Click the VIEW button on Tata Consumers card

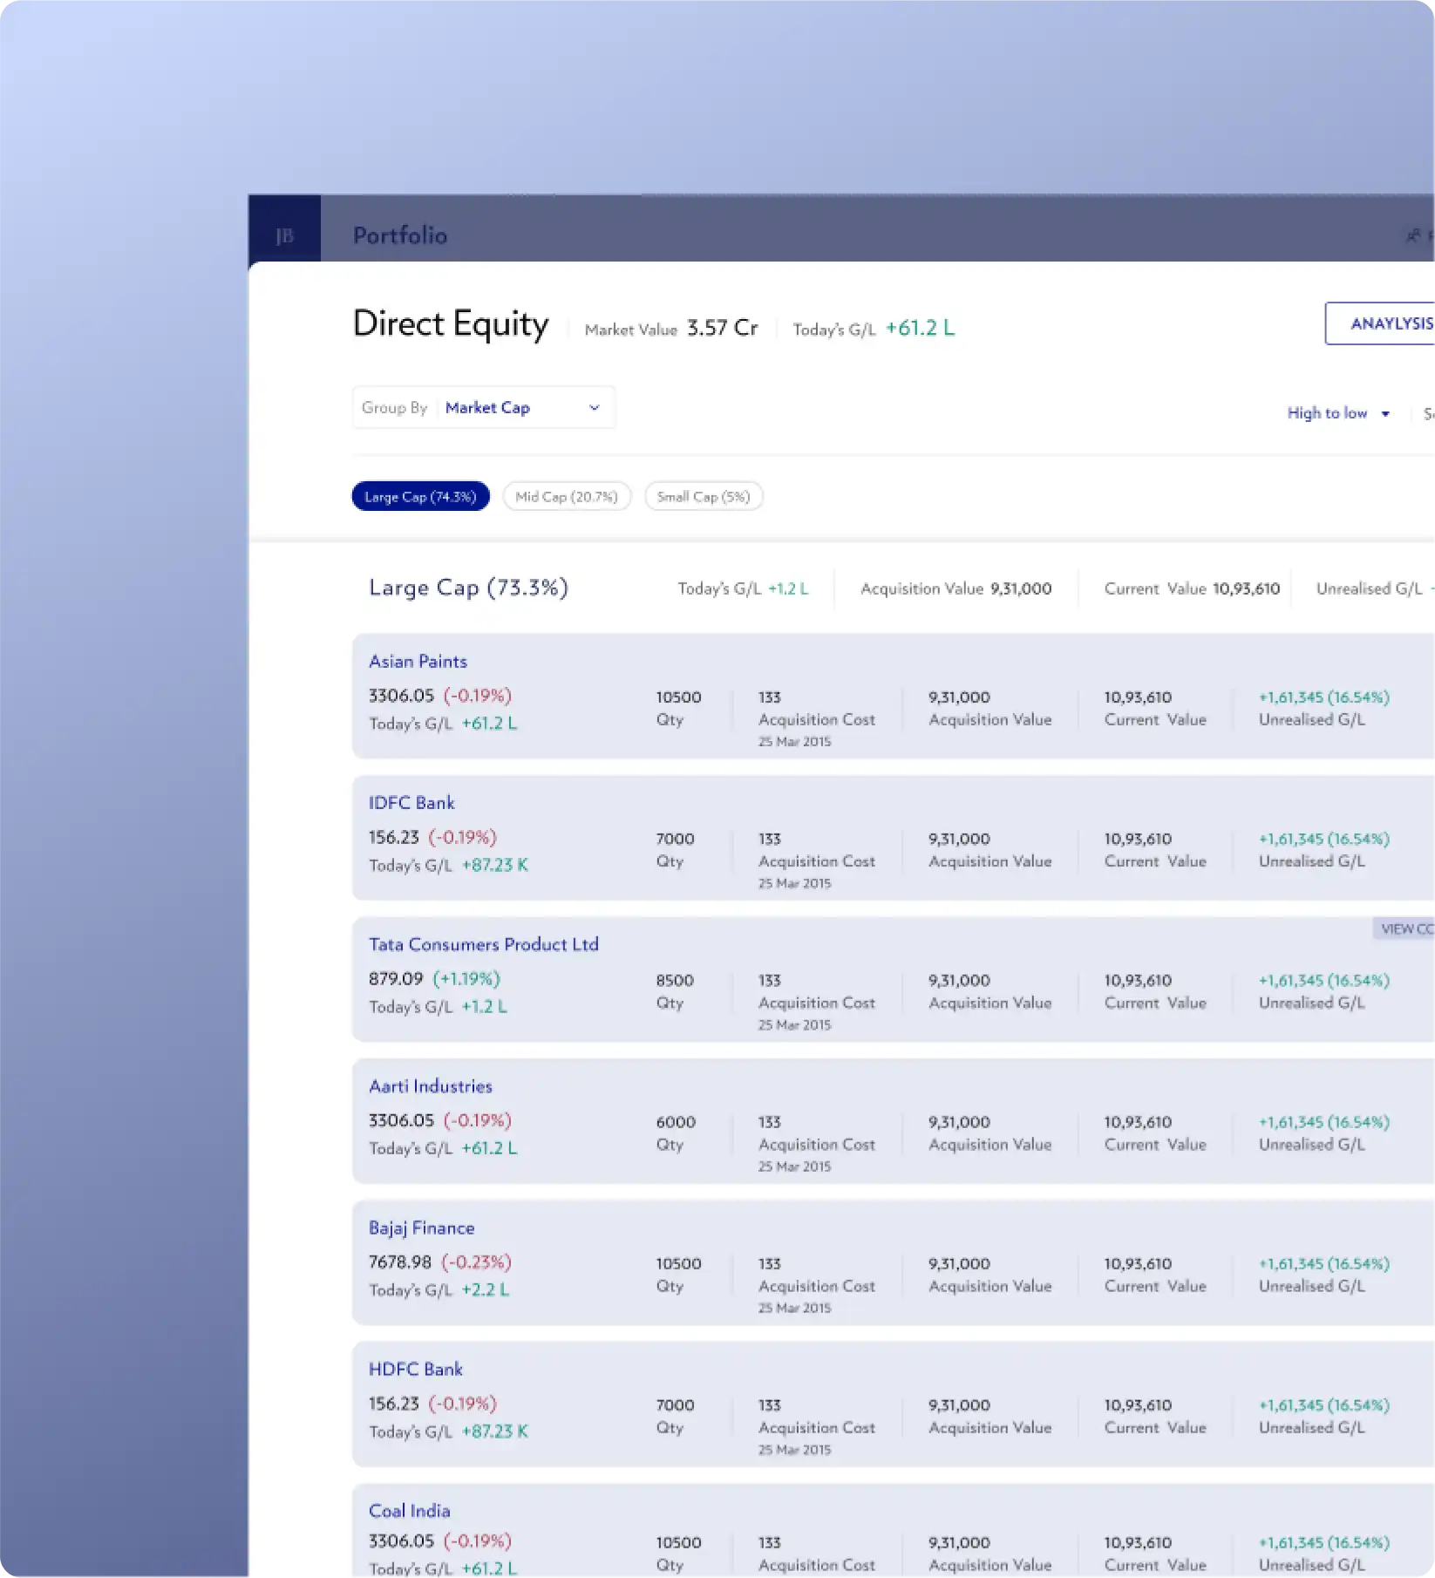(1404, 928)
